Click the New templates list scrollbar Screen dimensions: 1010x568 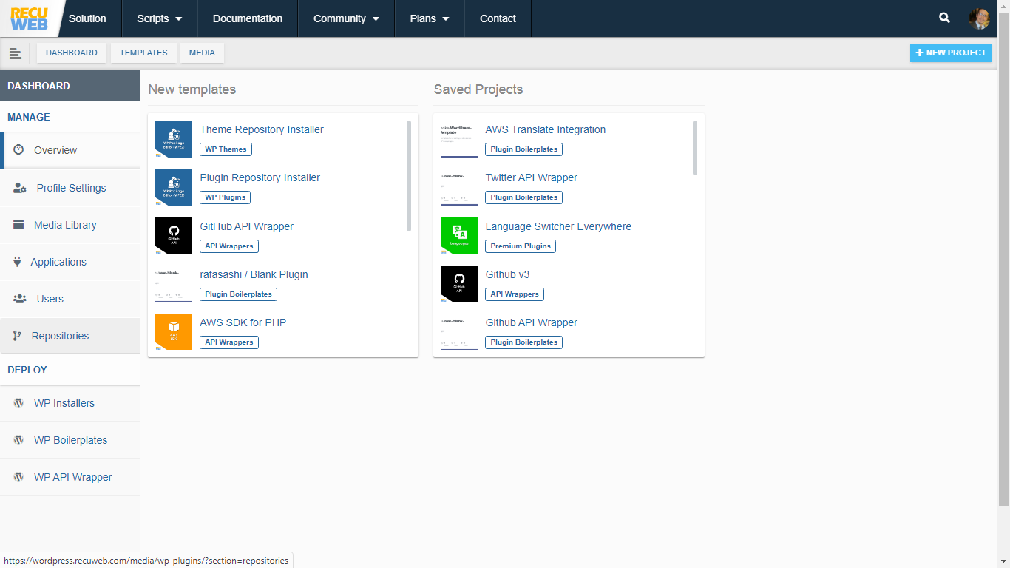(x=409, y=176)
